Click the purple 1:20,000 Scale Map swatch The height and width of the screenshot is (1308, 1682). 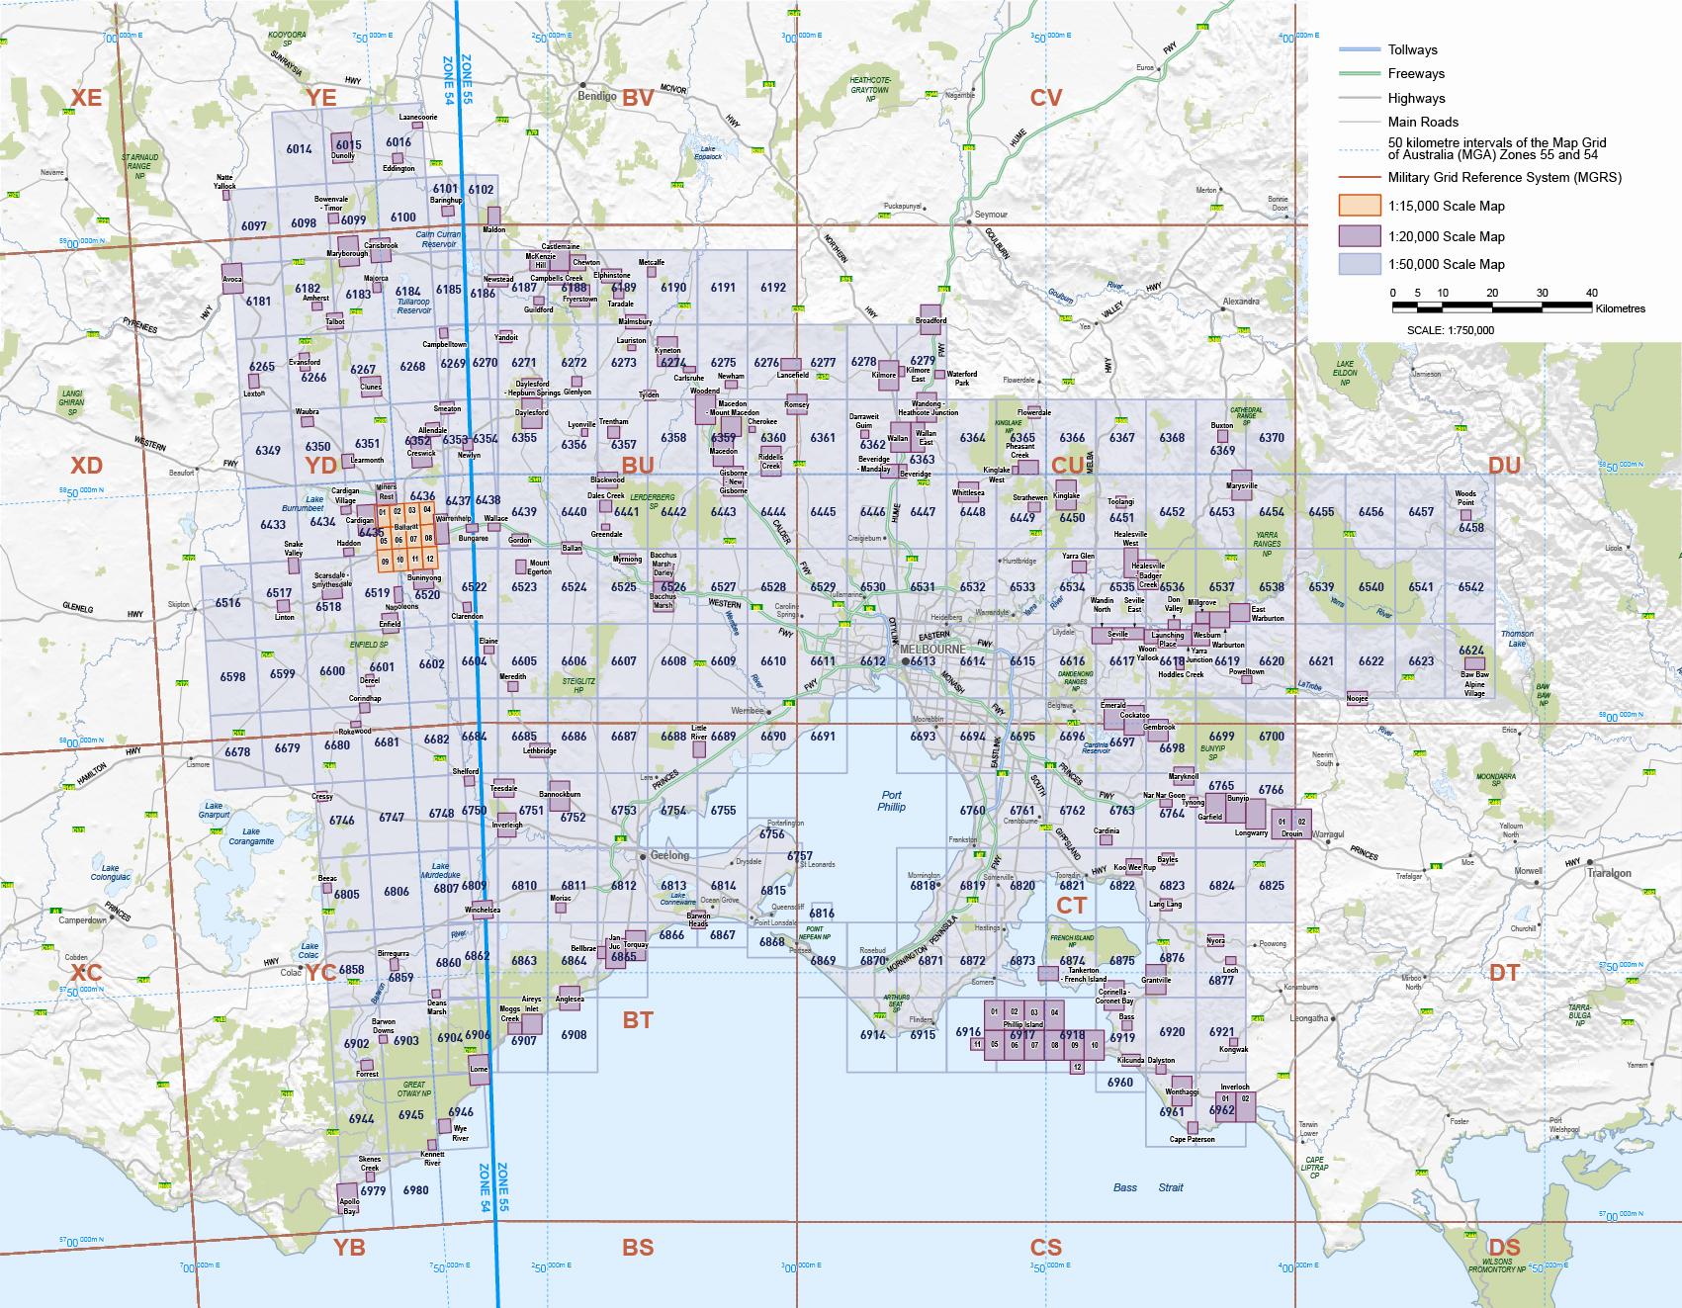tap(1359, 236)
